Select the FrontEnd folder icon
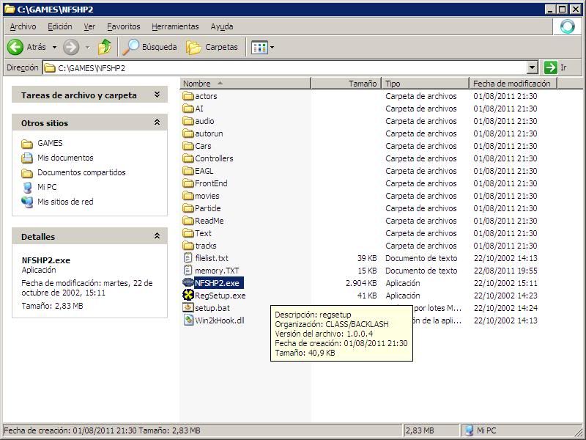The image size is (586, 440). pos(188,183)
